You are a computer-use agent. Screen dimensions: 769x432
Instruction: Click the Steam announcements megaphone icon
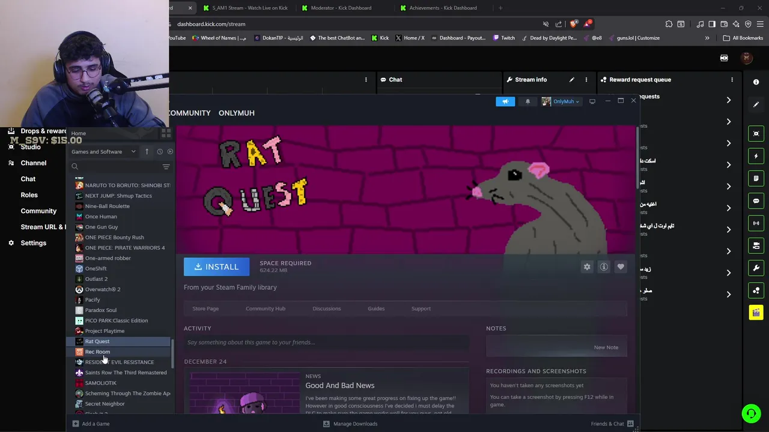(505, 101)
